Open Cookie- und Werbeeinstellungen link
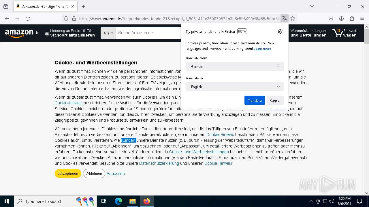The height and width of the screenshot is (207, 369). tap(199, 152)
